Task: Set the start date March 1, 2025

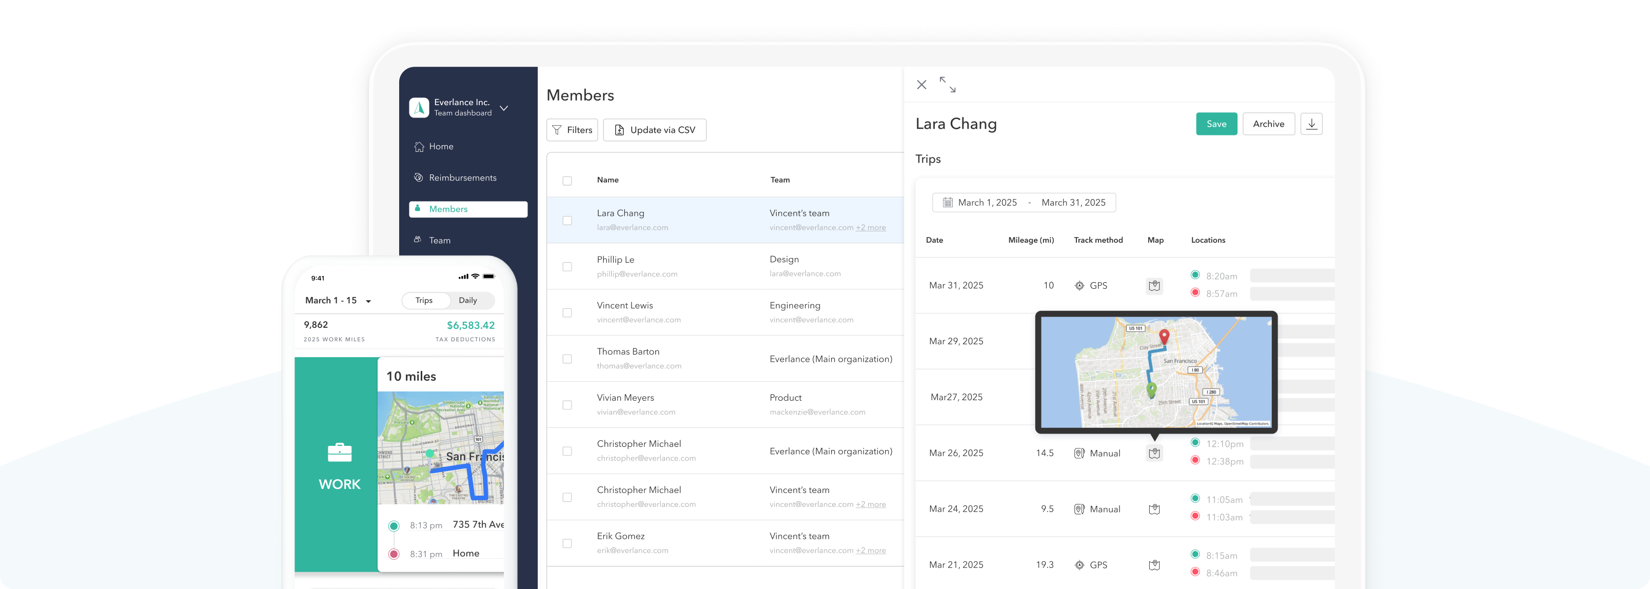Action: pos(987,202)
